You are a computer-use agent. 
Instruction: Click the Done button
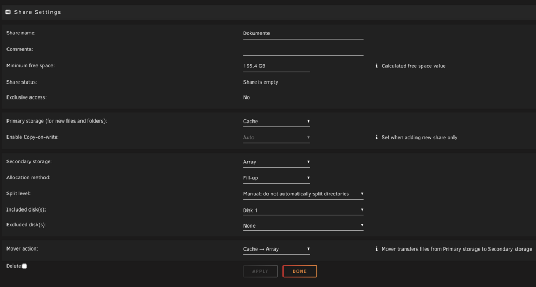click(x=300, y=271)
